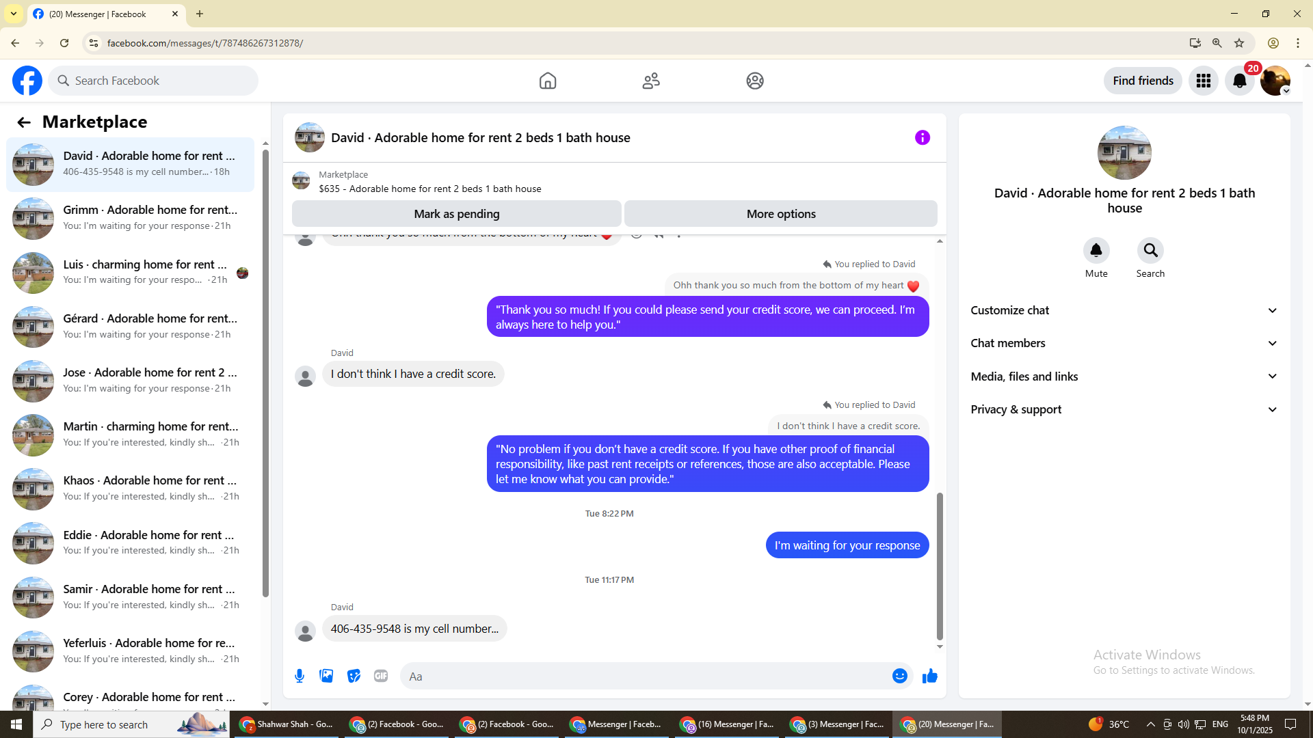Bookmark this page with the star
The width and height of the screenshot is (1313, 738).
1239,43
